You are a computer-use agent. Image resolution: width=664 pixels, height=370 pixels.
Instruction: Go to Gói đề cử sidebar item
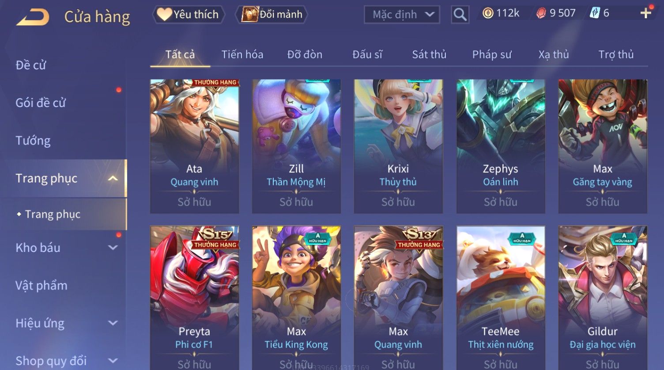click(x=41, y=103)
